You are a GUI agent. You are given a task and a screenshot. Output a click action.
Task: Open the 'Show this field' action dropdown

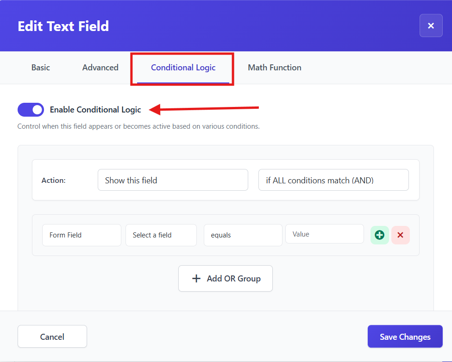173,180
